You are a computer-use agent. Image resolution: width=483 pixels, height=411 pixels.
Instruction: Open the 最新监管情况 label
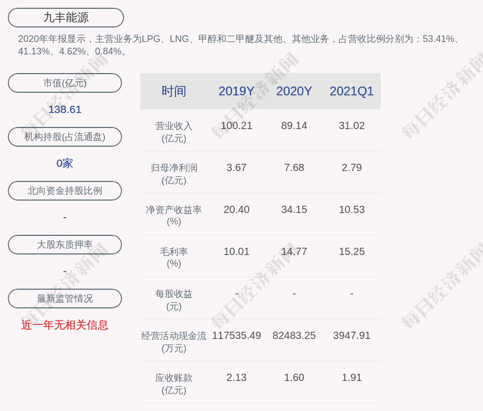65,299
